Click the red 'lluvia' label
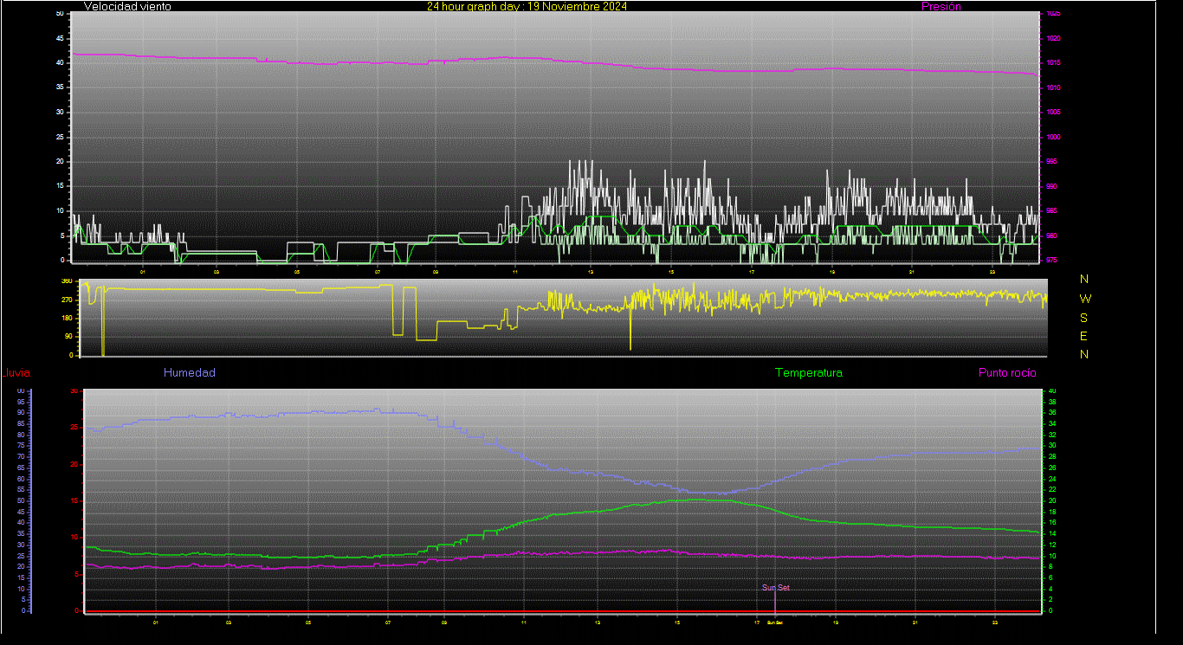The width and height of the screenshot is (1183, 645). [17, 373]
